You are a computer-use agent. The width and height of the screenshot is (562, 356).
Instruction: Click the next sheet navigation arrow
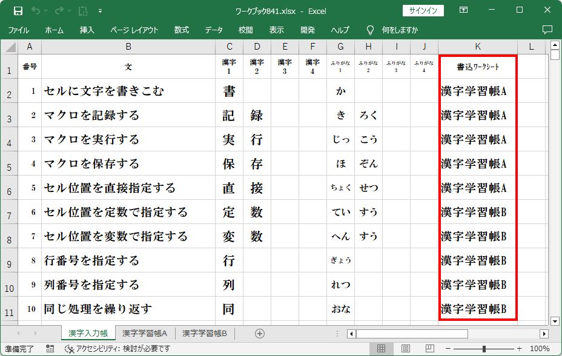click(35, 334)
